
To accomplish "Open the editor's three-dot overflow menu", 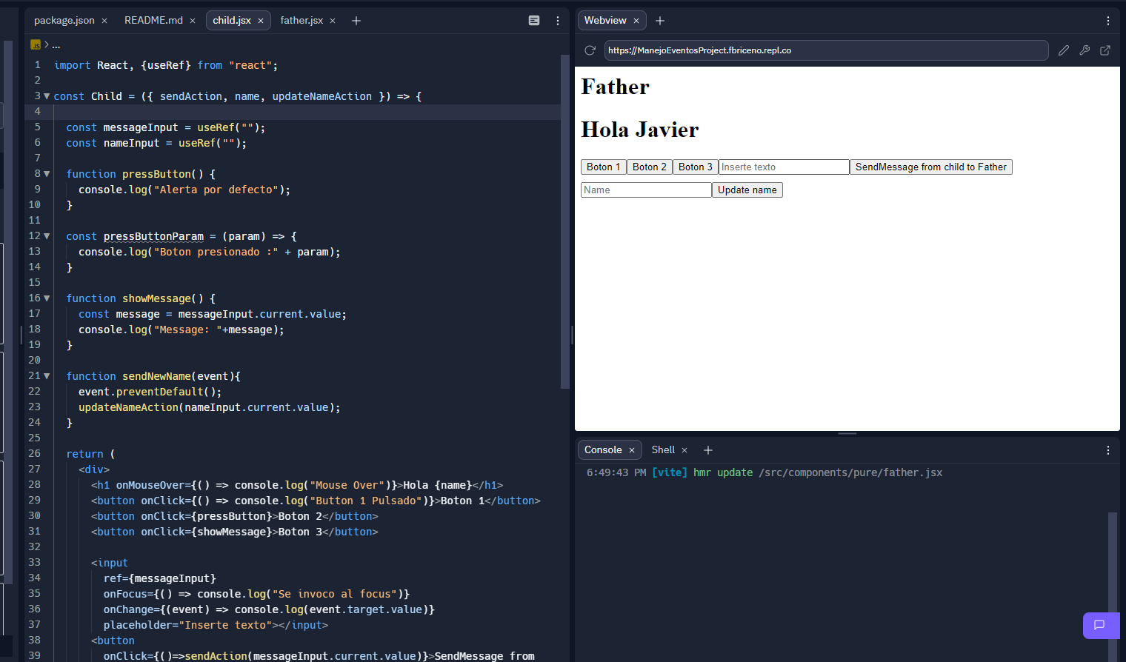I will [x=558, y=20].
